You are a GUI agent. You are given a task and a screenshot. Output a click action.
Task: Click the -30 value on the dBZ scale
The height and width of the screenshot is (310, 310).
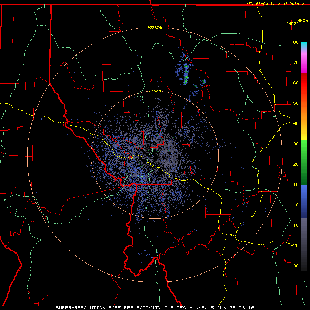(x=294, y=266)
